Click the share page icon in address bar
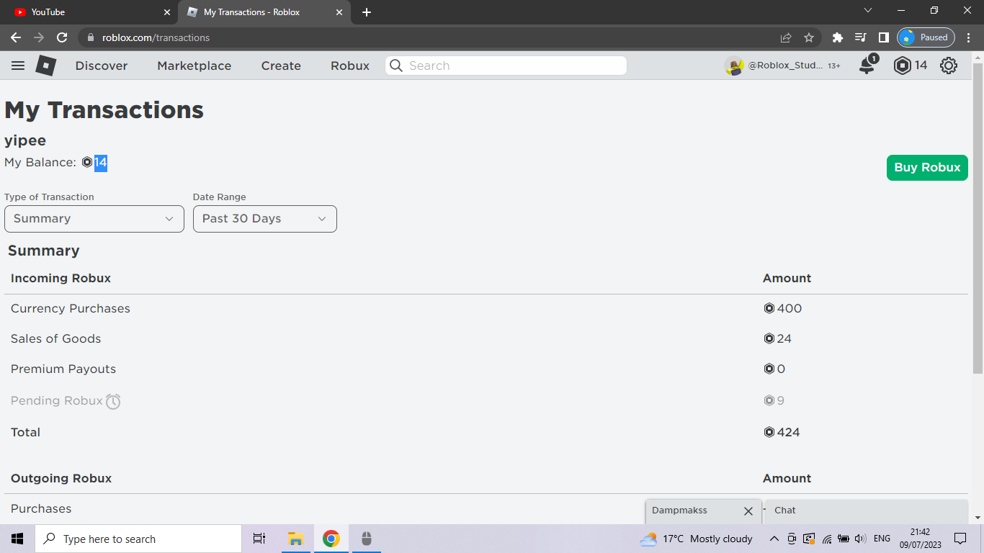Screen dimensions: 984x553 coord(786,37)
